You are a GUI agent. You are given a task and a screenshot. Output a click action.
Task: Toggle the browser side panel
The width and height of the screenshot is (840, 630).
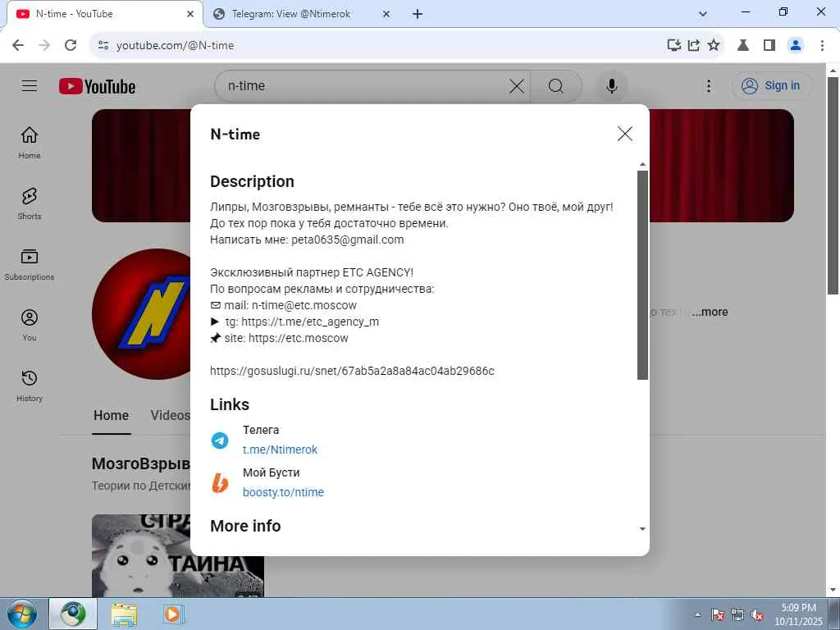(x=769, y=45)
